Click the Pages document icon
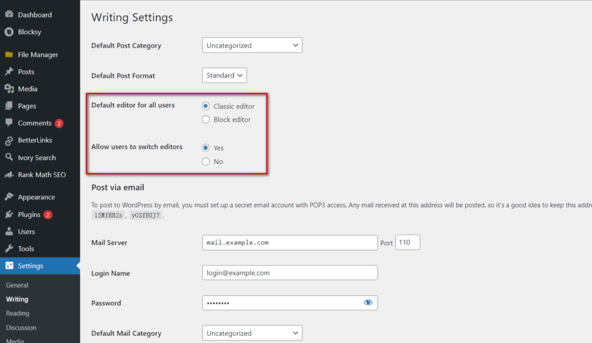The height and width of the screenshot is (343, 592). coord(9,106)
